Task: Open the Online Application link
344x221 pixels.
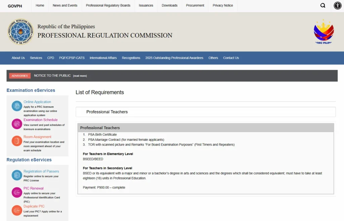Action: [x=37, y=102]
